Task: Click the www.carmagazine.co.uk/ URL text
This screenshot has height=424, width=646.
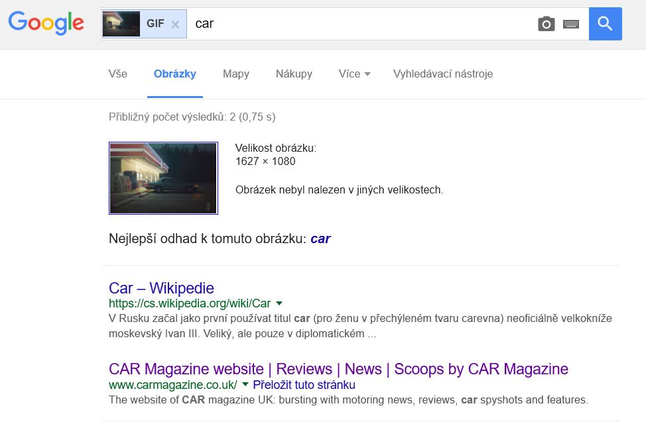Action: (173, 384)
